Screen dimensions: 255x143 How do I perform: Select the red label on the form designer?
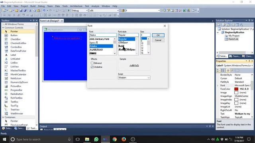pyautogui.click(x=67, y=38)
